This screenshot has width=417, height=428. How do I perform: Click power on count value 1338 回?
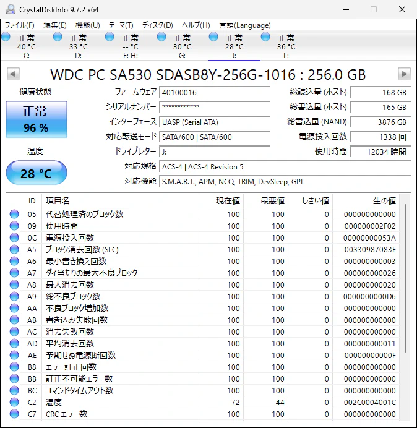380,137
